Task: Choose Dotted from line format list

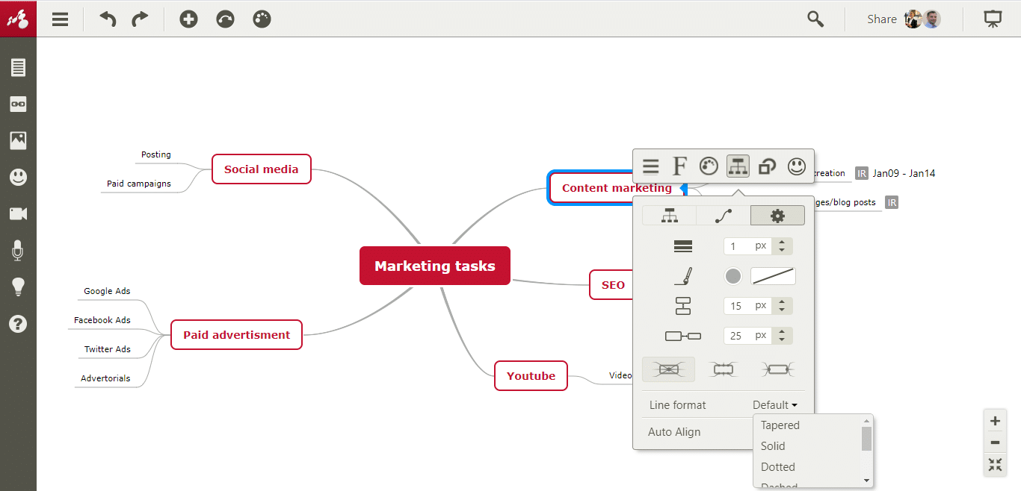Action: pos(778,467)
